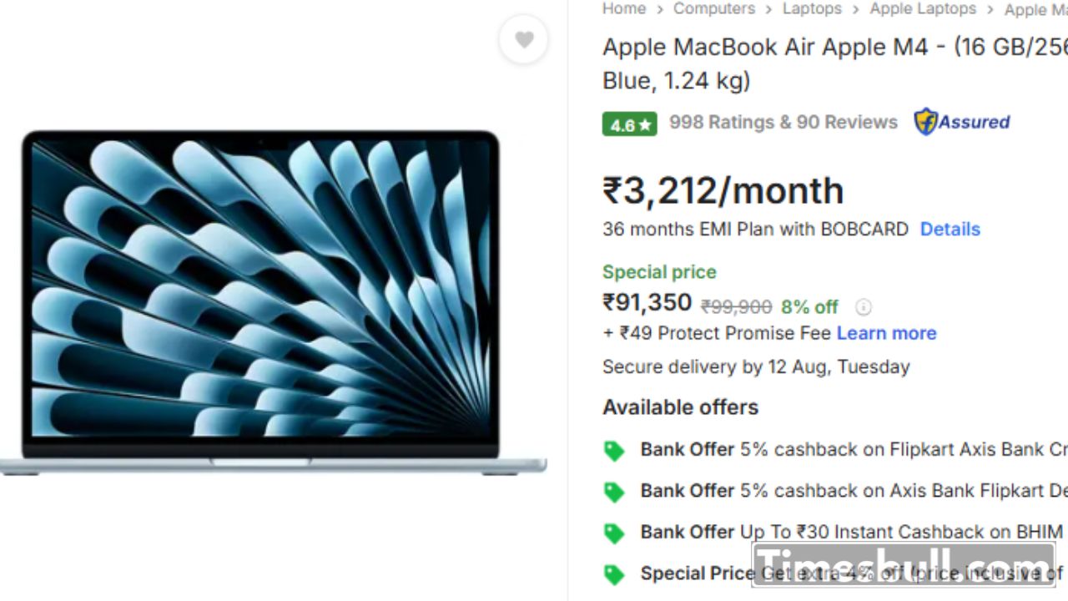
Task: Click the tag icon beside BHIM cashback offer
Action: (x=614, y=533)
